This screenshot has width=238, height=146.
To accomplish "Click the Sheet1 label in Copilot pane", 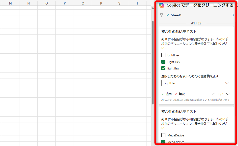I will [x=176, y=15].
